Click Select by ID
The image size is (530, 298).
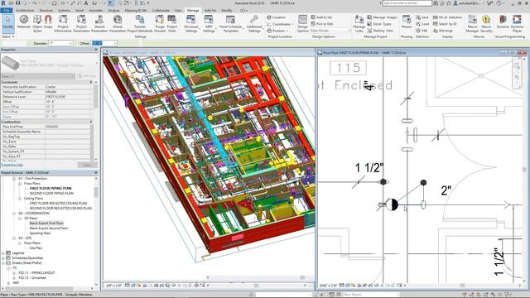[445, 24]
